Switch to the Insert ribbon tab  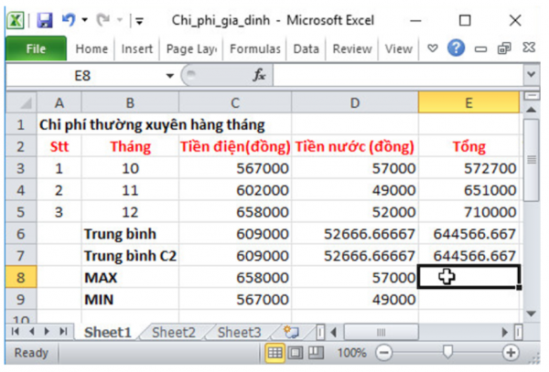137,49
